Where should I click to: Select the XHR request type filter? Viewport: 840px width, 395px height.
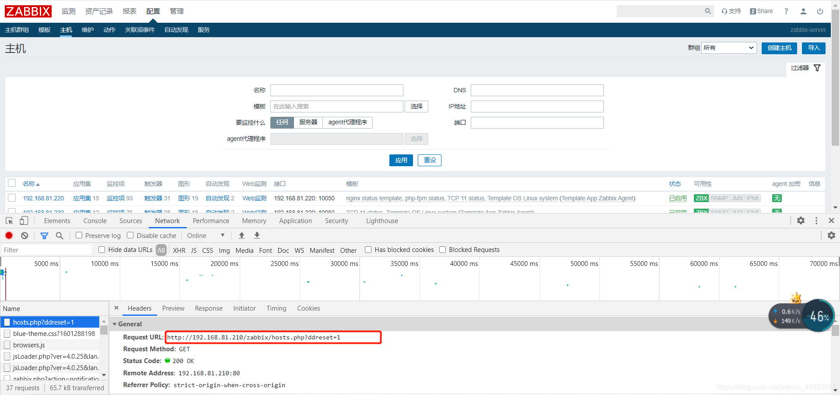[x=179, y=250]
